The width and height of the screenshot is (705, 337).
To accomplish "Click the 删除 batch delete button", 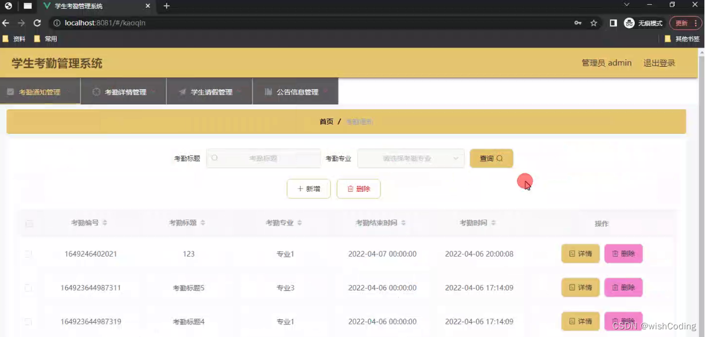I will pos(359,189).
